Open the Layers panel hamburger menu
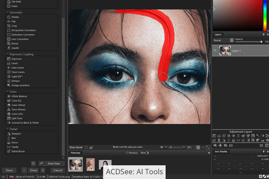This screenshot has height=179, width=269. [261, 145]
